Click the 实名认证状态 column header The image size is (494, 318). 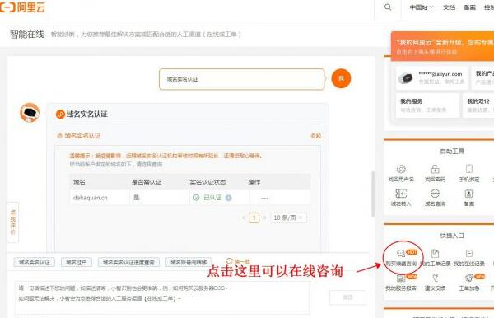click(207, 182)
